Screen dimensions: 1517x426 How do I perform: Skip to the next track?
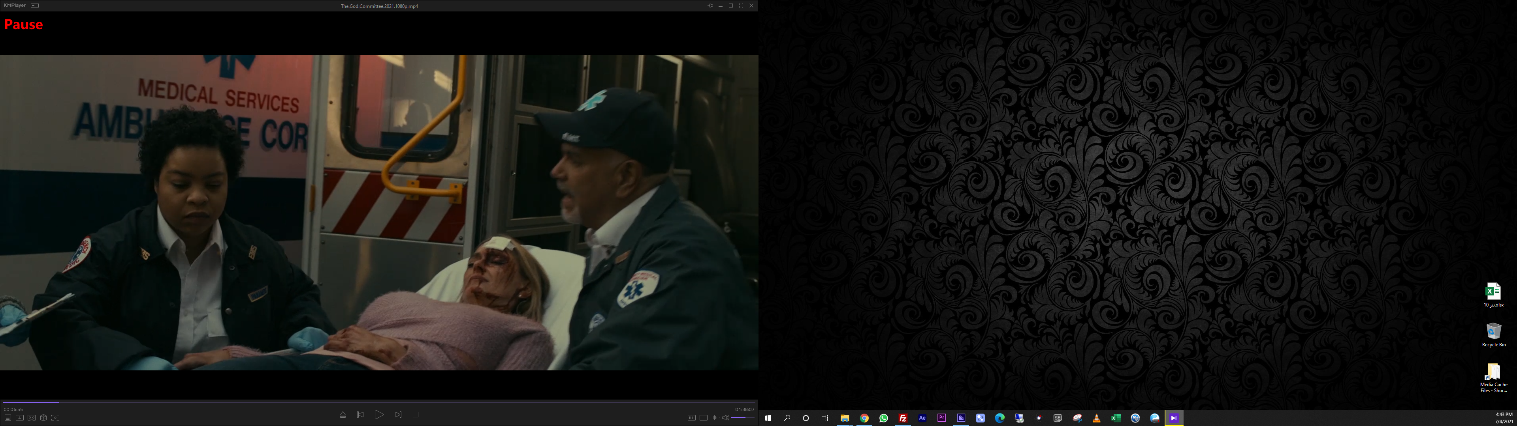398,415
